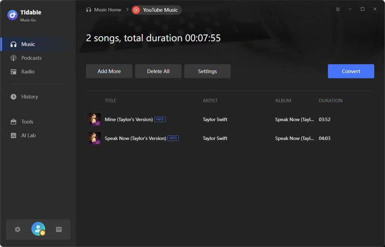385x247 pixels.
Task: Click the 03:52 duration value
Action: (324, 120)
